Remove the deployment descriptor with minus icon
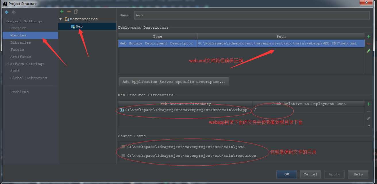This screenshot has height=184, width=377. [x=369, y=44]
